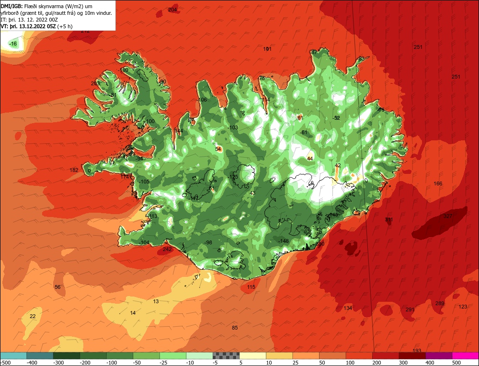Click the '-81' value in the Westfjords
This screenshot has height=366, width=479.
pyautogui.click(x=113, y=95)
